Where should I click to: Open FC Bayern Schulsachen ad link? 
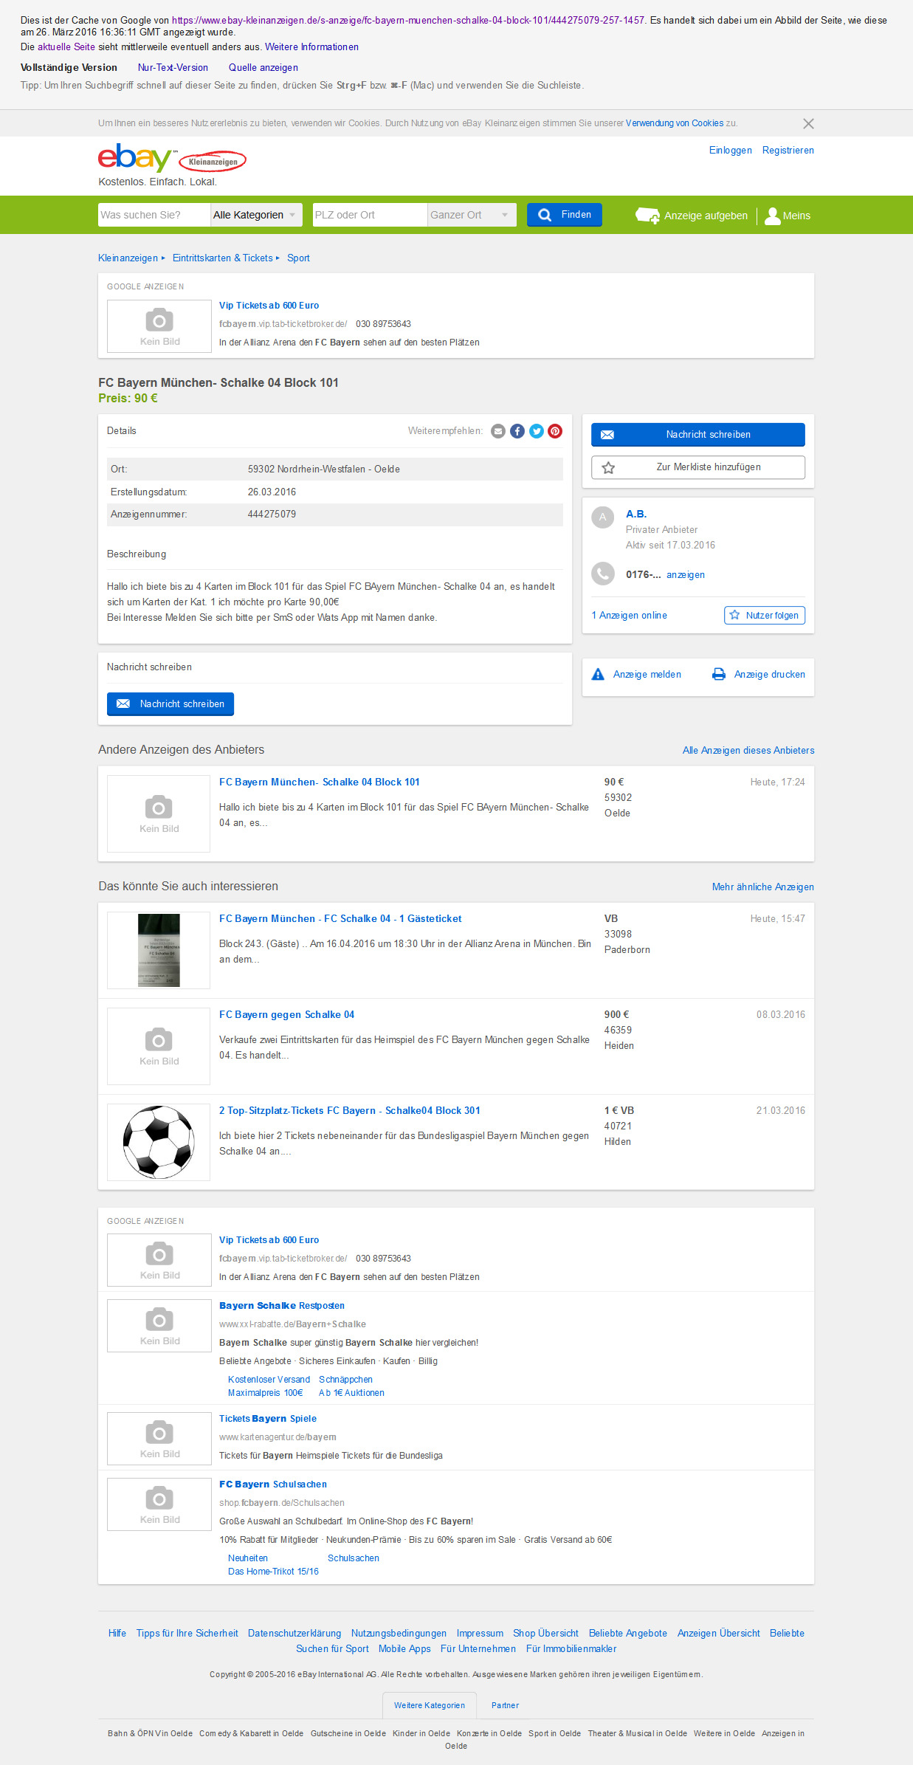coord(273,1484)
